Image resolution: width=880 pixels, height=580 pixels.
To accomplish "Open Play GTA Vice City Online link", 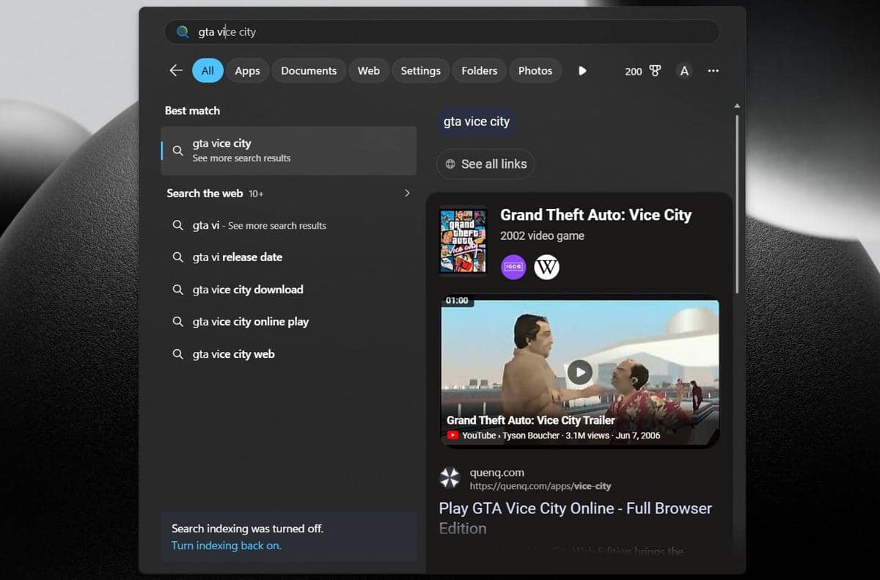I will click(x=576, y=518).
